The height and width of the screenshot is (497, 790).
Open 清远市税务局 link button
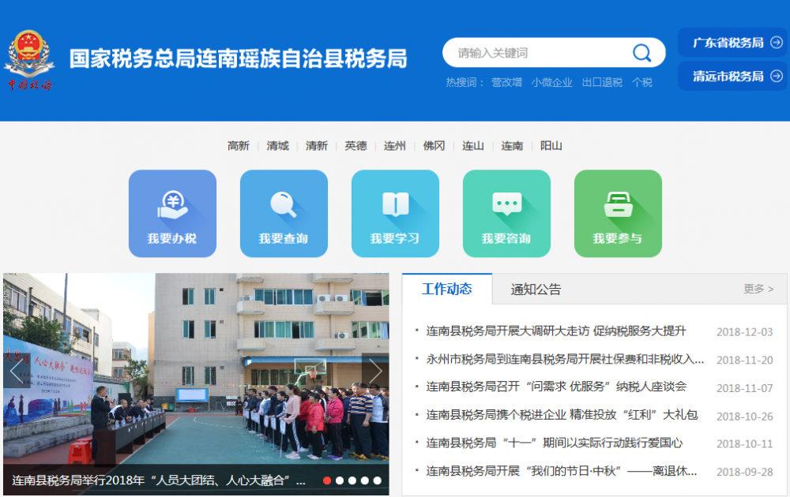pos(732,77)
